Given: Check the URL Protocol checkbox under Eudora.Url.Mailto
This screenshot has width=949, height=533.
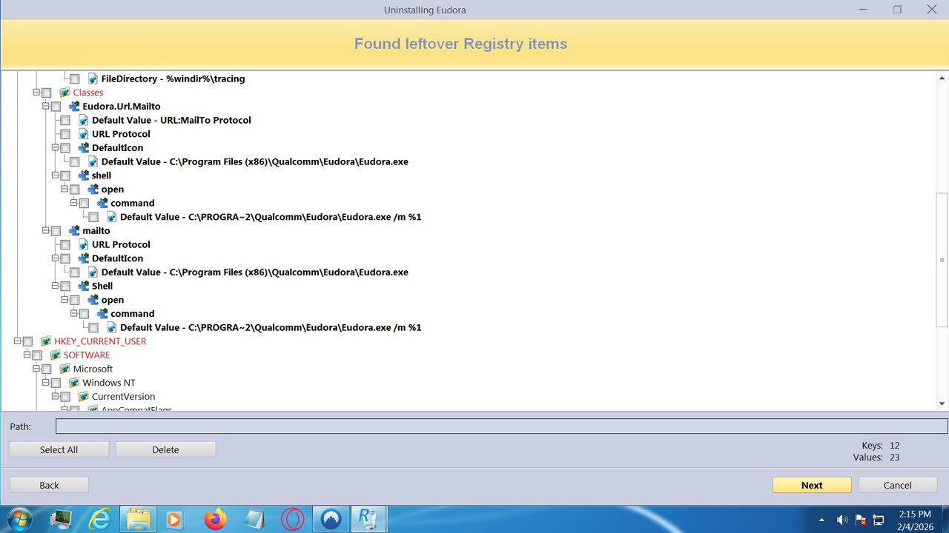Looking at the screenshot, I should (65, 135).
